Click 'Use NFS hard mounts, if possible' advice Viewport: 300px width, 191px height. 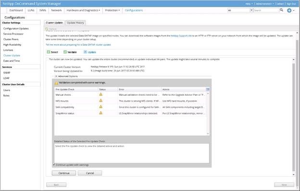180,101
